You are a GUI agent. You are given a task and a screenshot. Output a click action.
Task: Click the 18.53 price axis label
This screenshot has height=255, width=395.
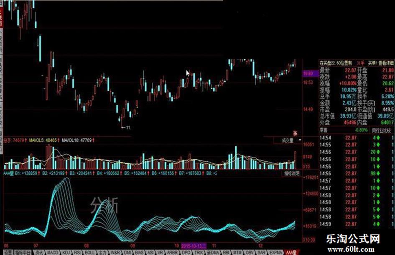308,82
